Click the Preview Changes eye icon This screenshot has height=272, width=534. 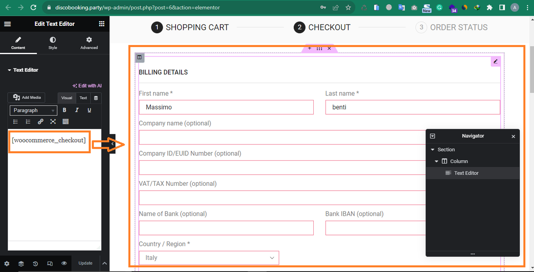point(64,263)
